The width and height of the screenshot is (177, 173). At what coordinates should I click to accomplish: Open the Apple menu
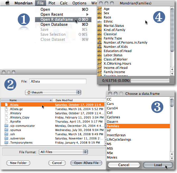point(8,3)
